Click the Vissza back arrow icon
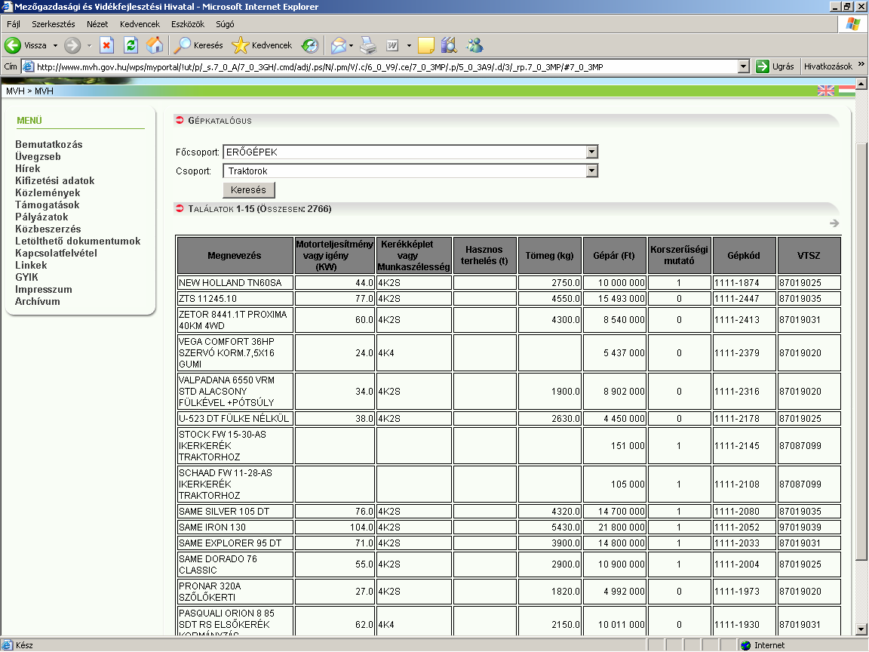 pyautogui.click(x=13, y=45)
